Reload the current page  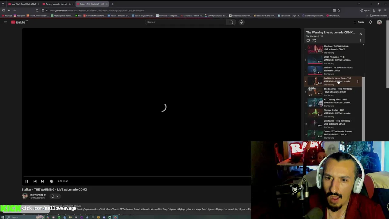pyautogui.click(x=37, y=10)
